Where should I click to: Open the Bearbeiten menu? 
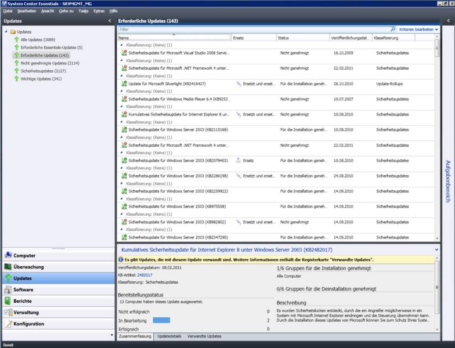[x=27, y=11]
